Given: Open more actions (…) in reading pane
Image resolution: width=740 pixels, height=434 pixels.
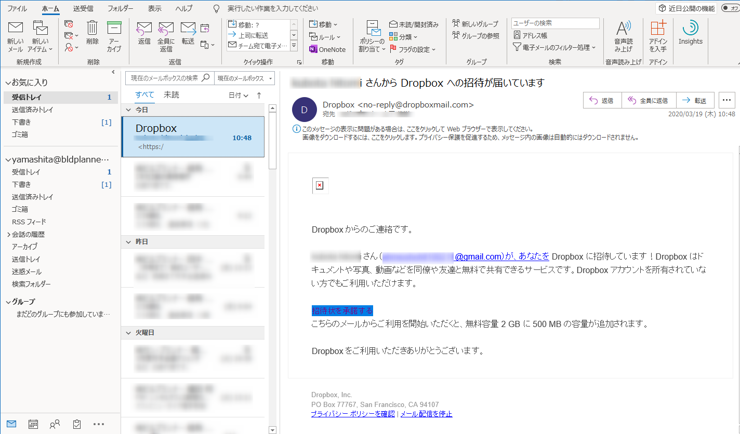Looking at the screenshot, I should 726,100.
